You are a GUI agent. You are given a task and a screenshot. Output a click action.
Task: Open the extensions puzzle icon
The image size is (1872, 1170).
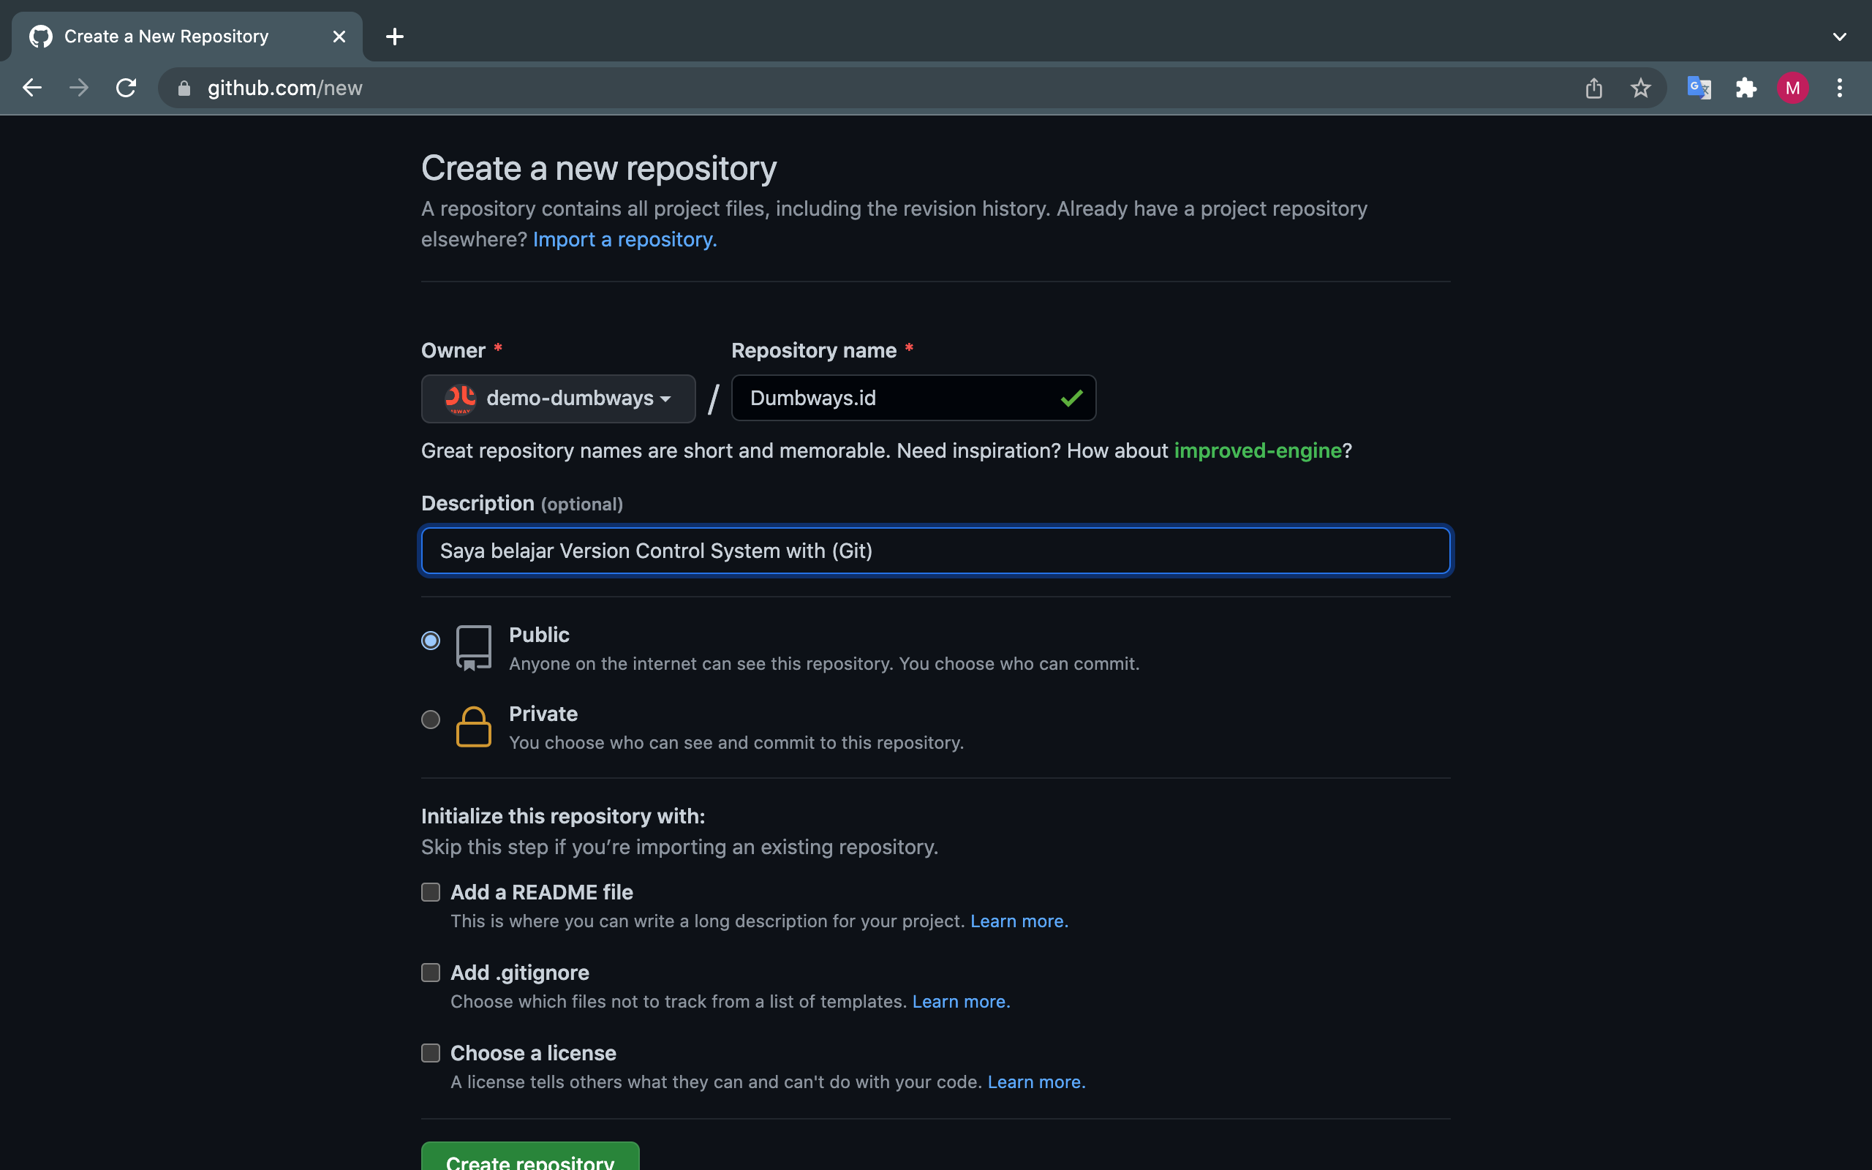[x=1746, y=88]
